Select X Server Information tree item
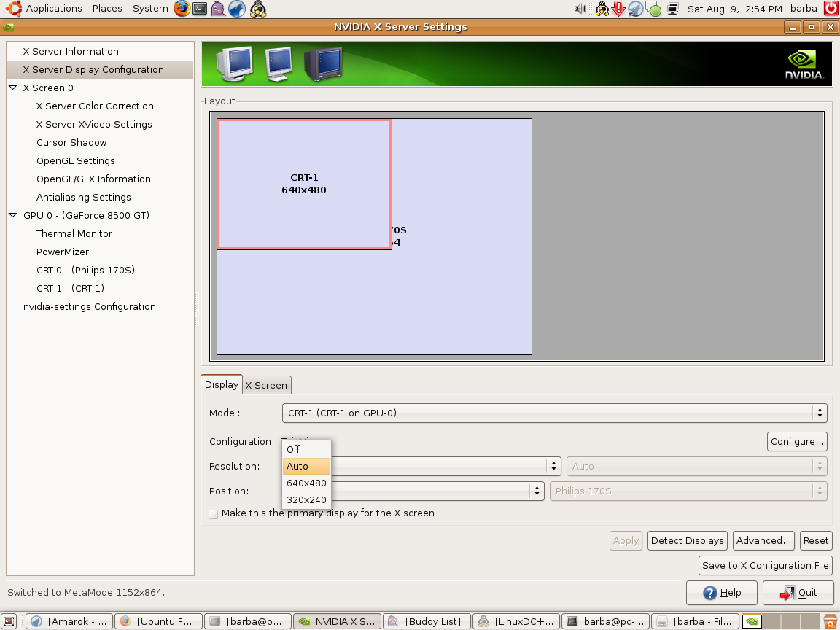The height and width of the screenshot is (630, 840). click(x=71, y=52)
